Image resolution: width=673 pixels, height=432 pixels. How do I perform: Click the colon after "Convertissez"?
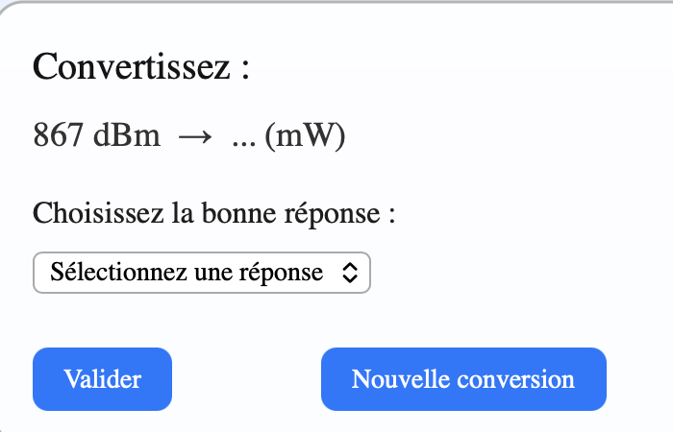245,70
